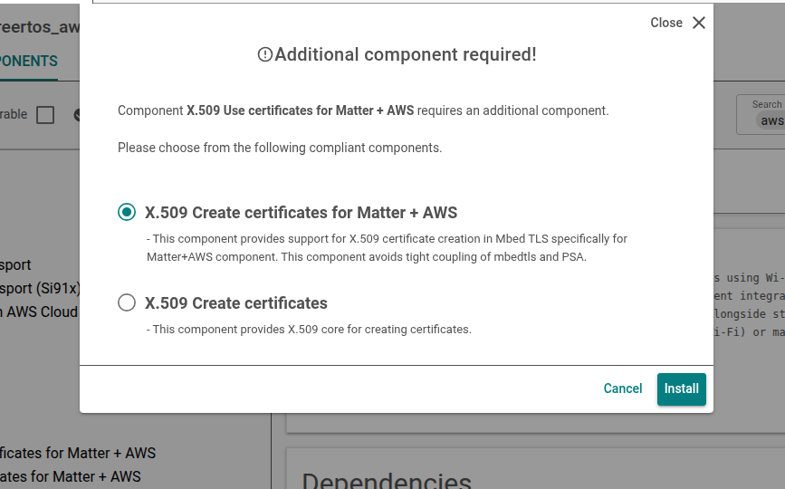Click 'Please choose from the following compliant components' text
Viewport: 785px width, 489px height.
pos(280,148)
